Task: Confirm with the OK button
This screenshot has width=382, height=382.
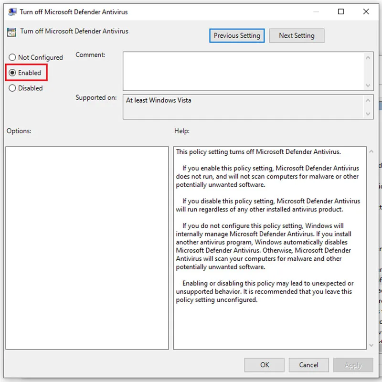Action: click(265, 365)
